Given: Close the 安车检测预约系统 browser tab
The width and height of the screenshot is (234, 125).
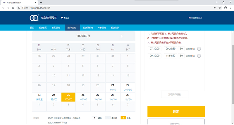Looking at the screenshot, I should pos(35,3).
